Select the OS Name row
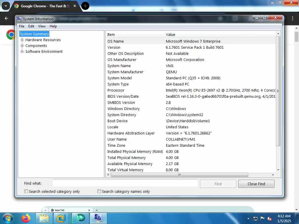Screen dimensions: 299x224 pyautogui.click(x=191, y=41)
